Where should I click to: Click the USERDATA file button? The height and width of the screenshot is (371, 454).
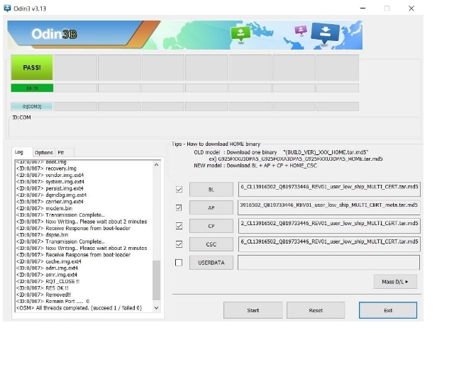(x=211, y=263)
